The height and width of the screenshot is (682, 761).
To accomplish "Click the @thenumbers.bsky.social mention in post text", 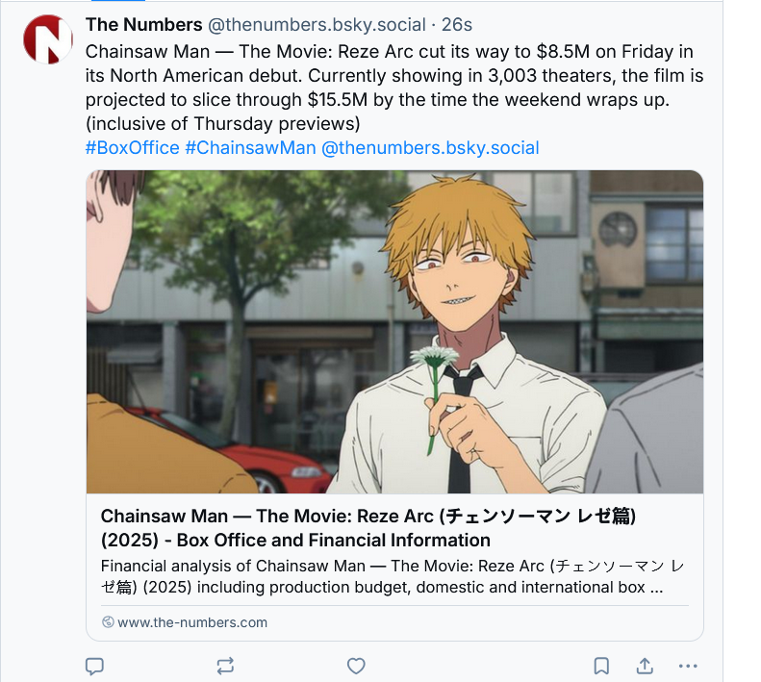I will click(x=430, y=147).
